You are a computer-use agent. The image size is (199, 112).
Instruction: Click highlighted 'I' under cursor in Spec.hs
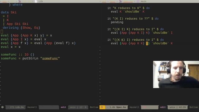[147, 44]
